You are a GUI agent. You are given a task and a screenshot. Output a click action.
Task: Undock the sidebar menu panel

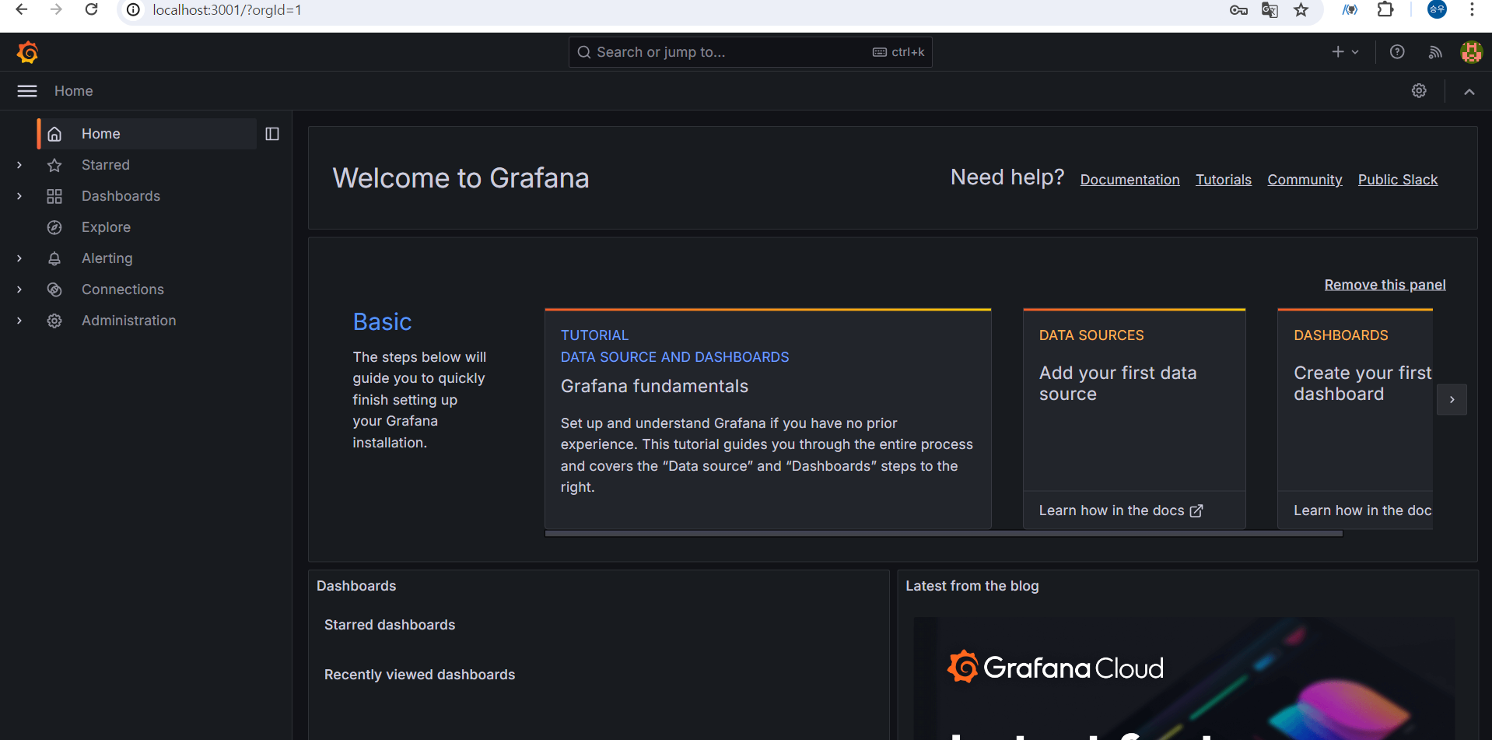click(272, 134)
